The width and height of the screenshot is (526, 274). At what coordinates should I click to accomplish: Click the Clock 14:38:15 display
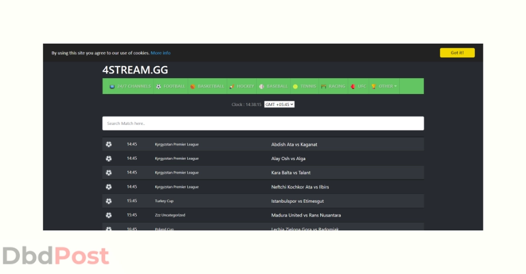(x=246, y=104)
